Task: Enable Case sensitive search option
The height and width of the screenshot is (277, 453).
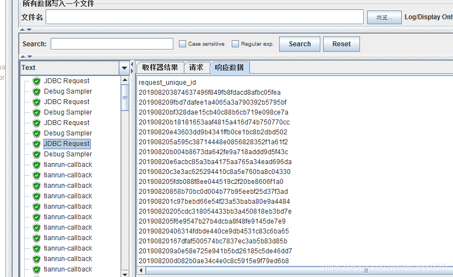Action: coord(182,44)
